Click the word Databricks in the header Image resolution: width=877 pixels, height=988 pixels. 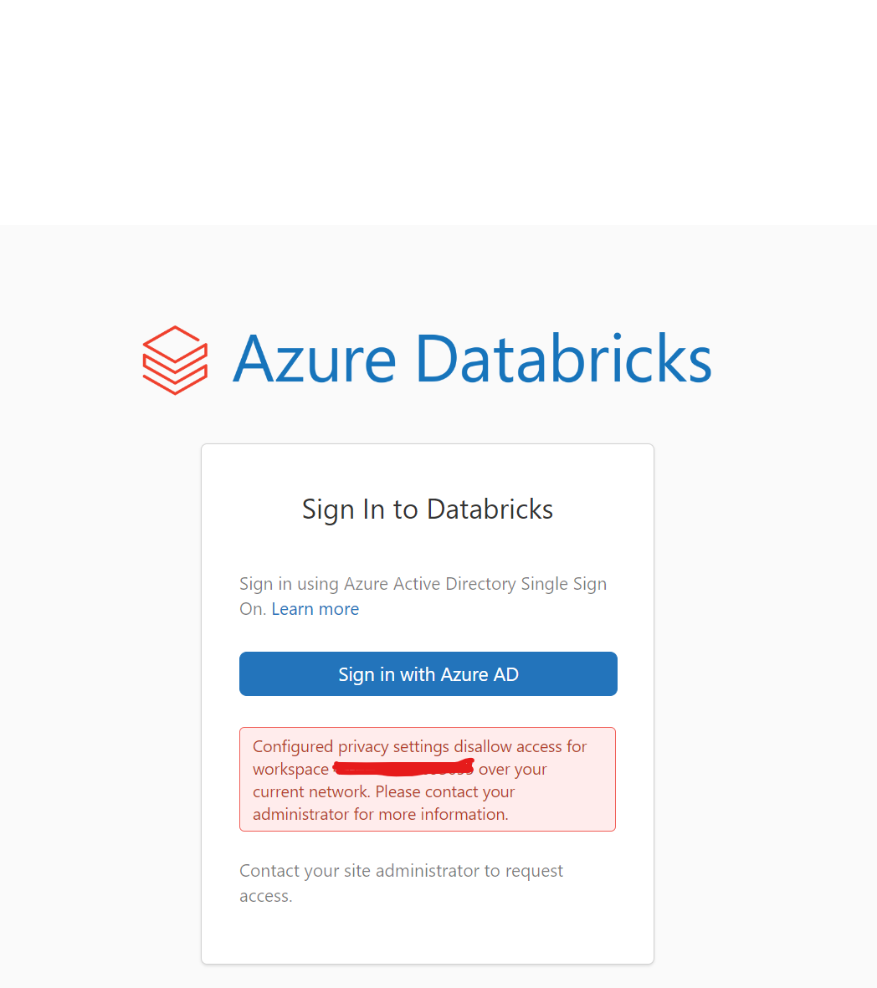[562, 360]
